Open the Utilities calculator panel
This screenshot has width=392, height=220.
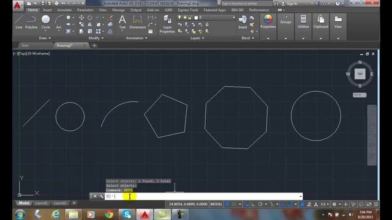[x=303, y=22]
